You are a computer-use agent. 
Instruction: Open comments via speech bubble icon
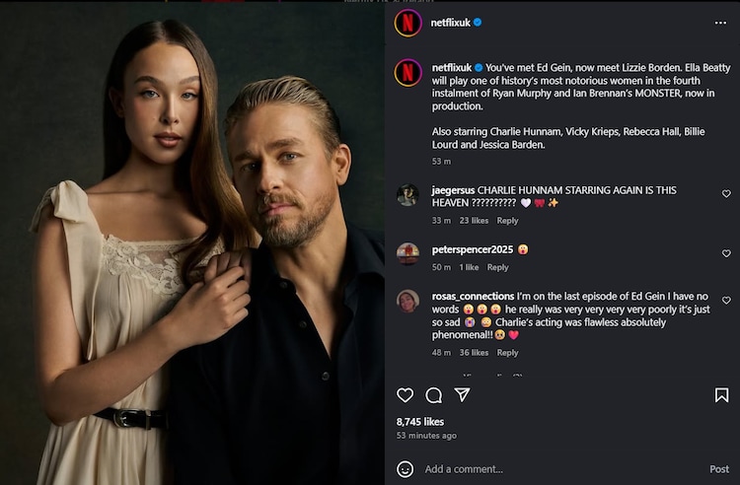[x=433, y=395]
